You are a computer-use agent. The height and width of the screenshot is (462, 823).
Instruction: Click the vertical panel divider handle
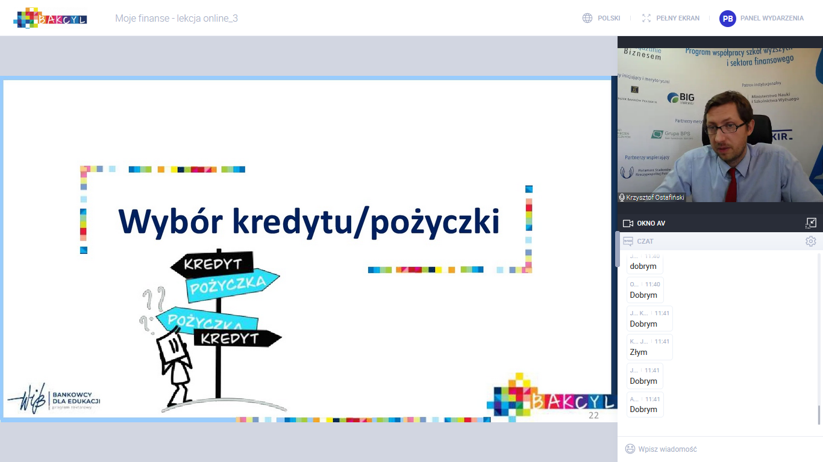point(617,250)
